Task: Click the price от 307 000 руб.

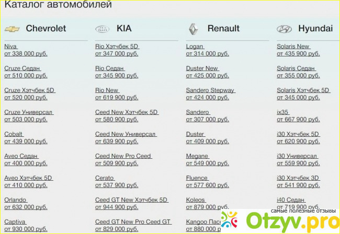Action: coord(207,119)
